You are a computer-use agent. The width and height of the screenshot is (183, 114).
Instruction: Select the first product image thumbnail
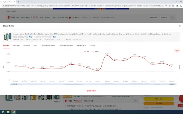pyautogui.click(x=9, y=97)
